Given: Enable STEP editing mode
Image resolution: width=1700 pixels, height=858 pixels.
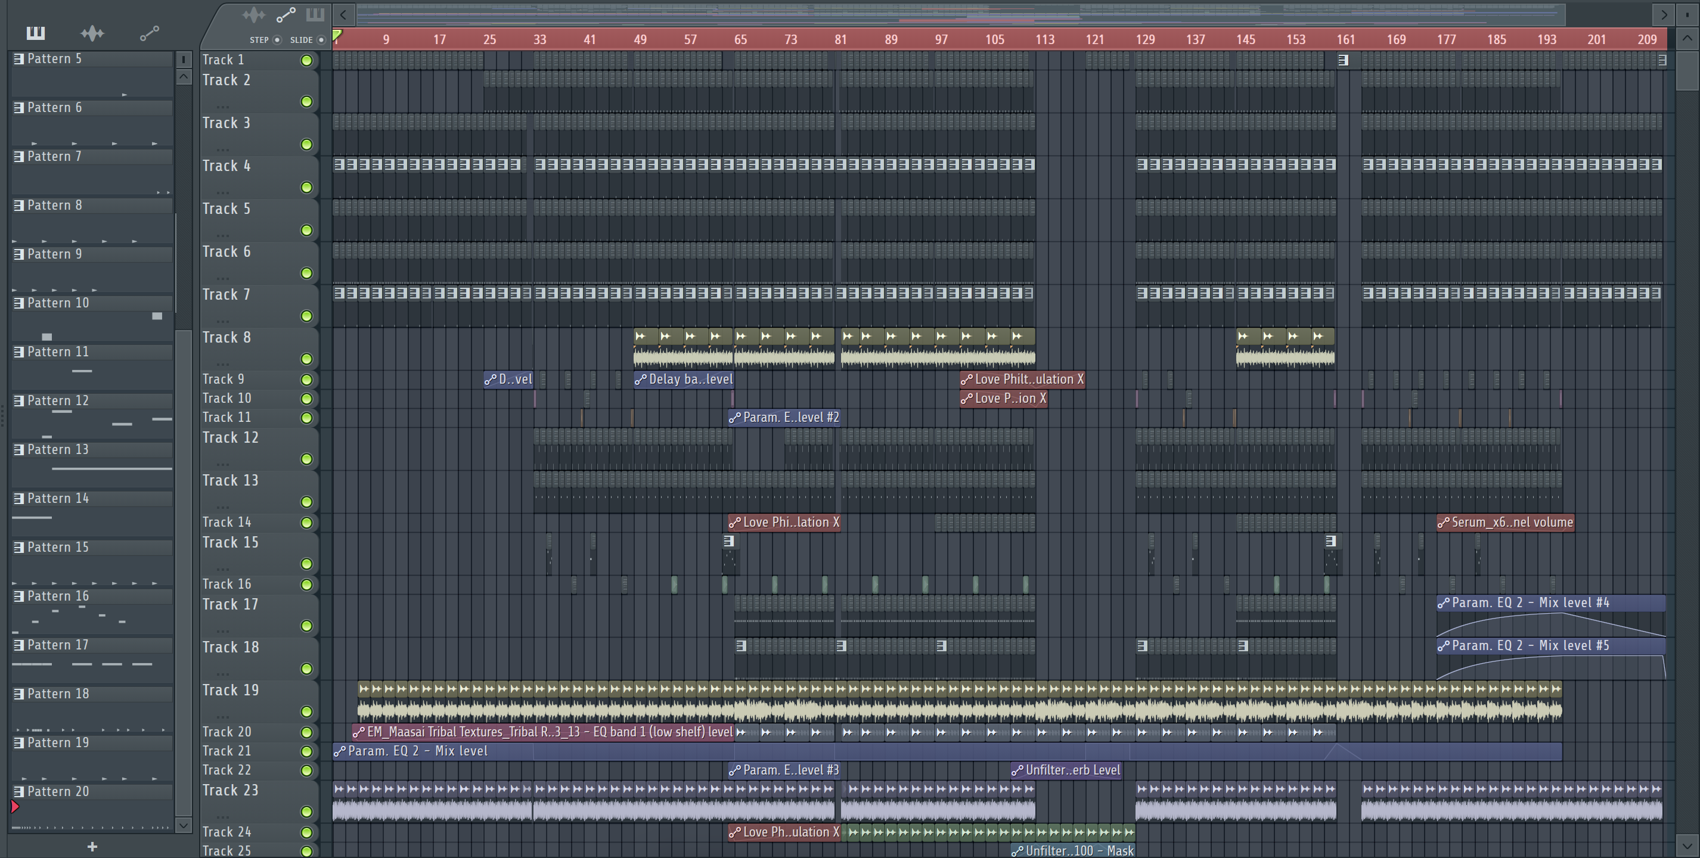Looking at the screenshot, I should 277,39.
